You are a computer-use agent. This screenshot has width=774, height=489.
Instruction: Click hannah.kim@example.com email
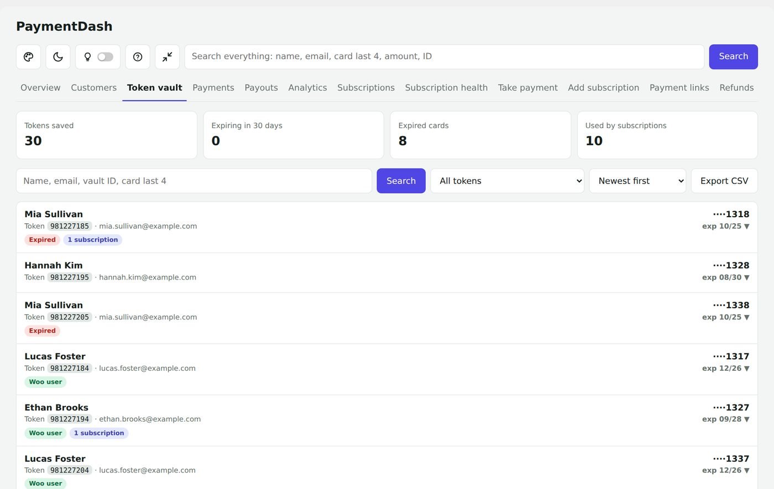click(148, 277)
